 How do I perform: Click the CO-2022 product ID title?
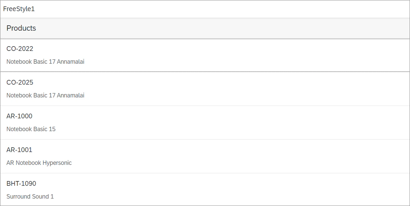click(x=20, y=49)
